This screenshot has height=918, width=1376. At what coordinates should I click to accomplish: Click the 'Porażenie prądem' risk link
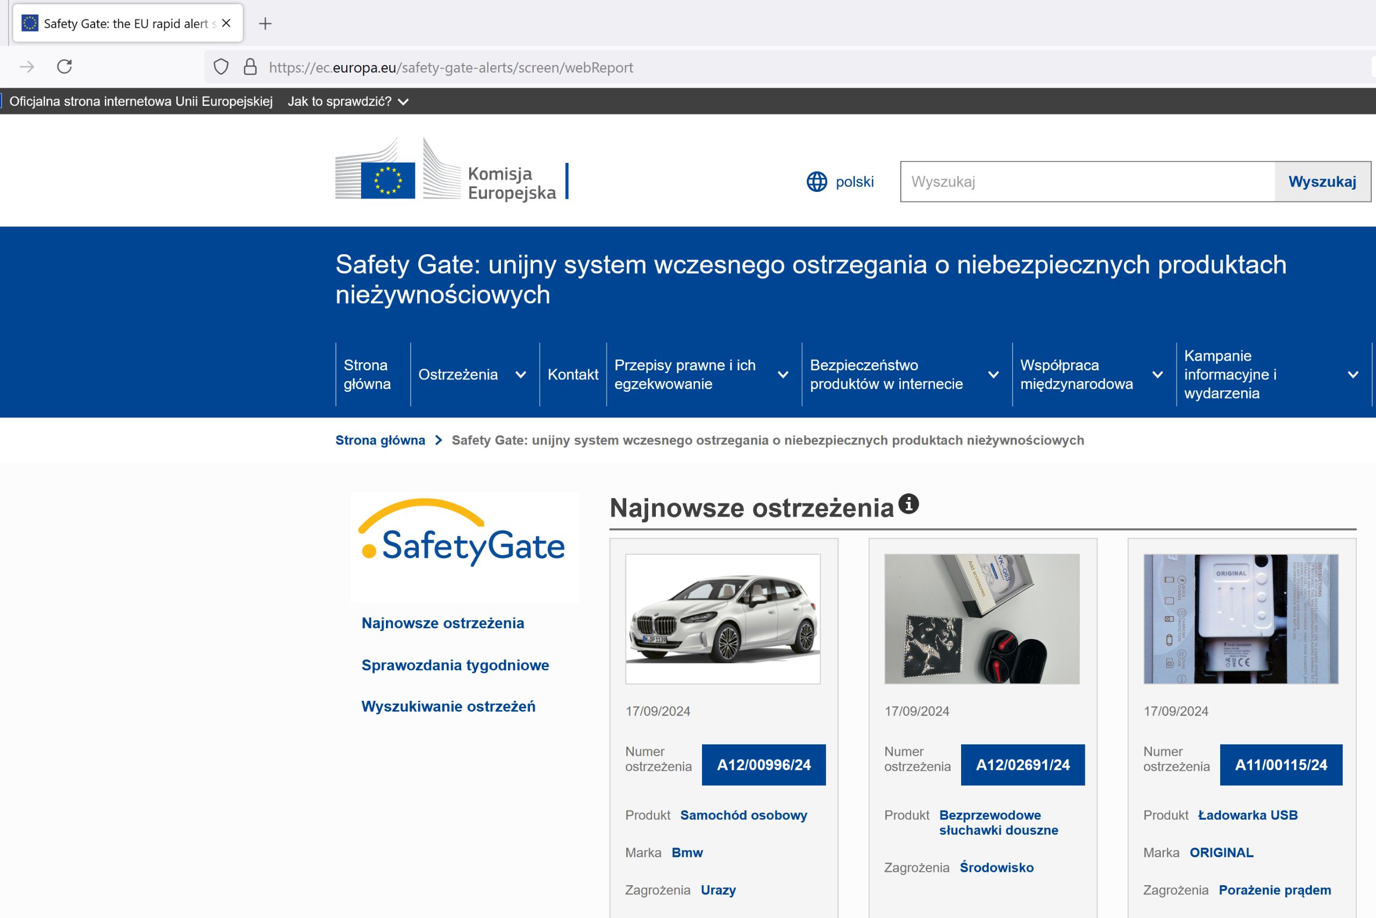[1275, 890]
